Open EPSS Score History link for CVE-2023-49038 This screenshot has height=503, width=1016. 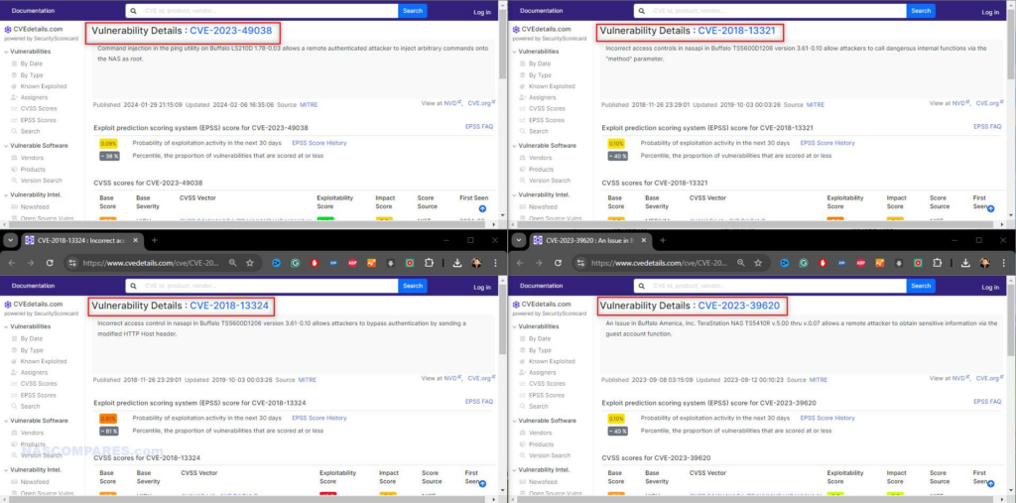319,143
